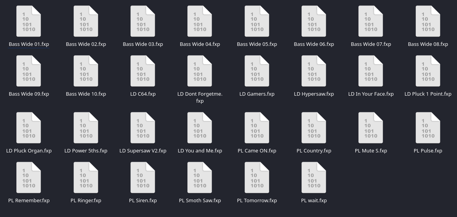Viewport: 457px width, 217px height.
Task: Select the LD Pluck Organ.fxp file icon
Action: point(28,128)
